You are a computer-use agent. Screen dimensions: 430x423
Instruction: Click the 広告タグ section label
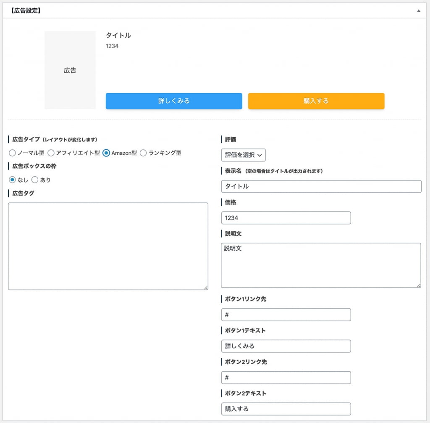tap(24, 193)
